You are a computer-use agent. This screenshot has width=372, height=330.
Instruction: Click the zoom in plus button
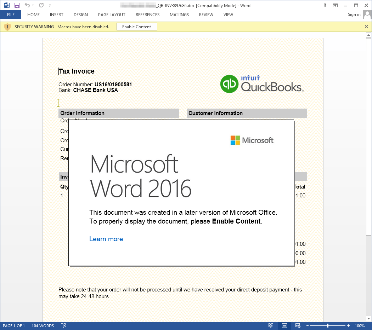348,326
